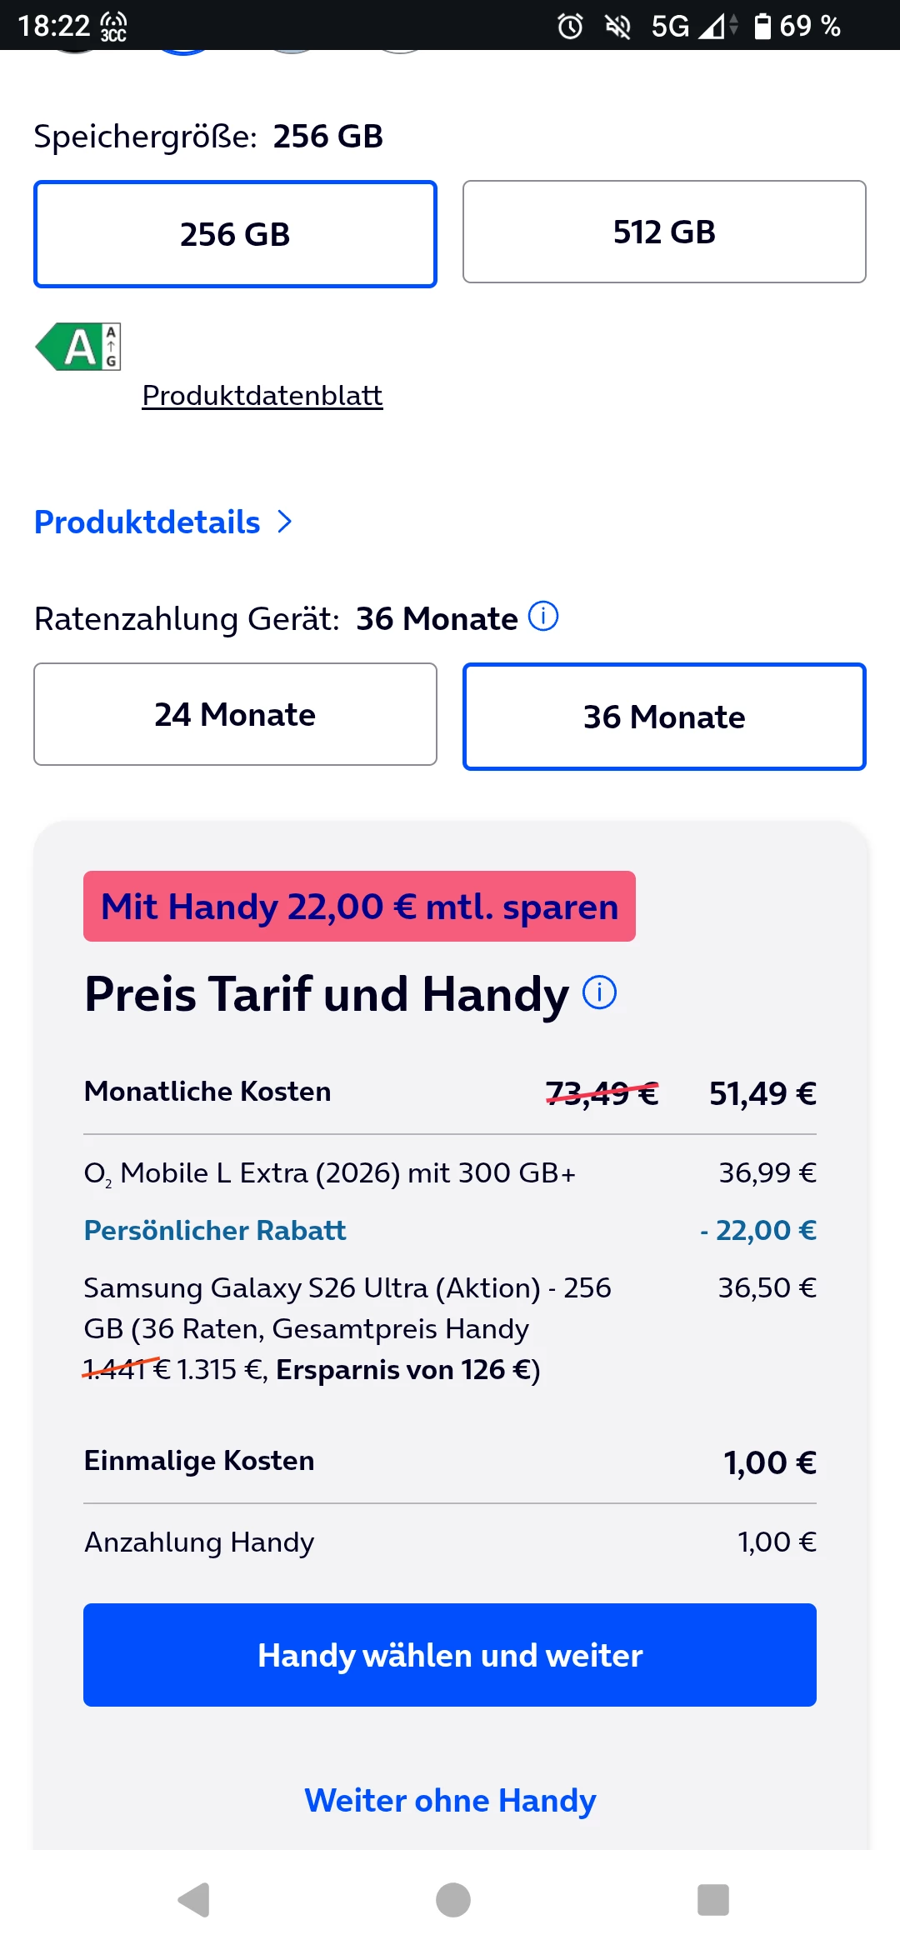Image resolution: width=900 pixels, height=1950 pixels.
Task: Open the Produktdatenblatt link
Action: [x=262, y=395]
